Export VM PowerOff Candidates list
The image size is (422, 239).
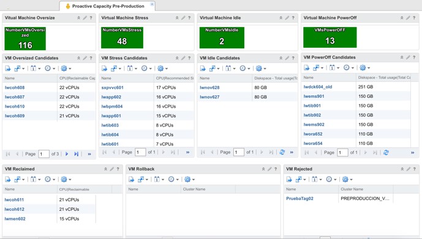306,68
